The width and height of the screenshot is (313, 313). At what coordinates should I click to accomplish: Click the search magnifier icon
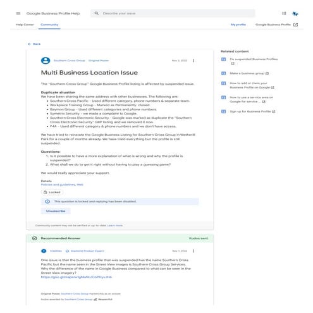96,13
